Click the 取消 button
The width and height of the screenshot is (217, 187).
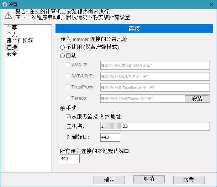point(149,179)
